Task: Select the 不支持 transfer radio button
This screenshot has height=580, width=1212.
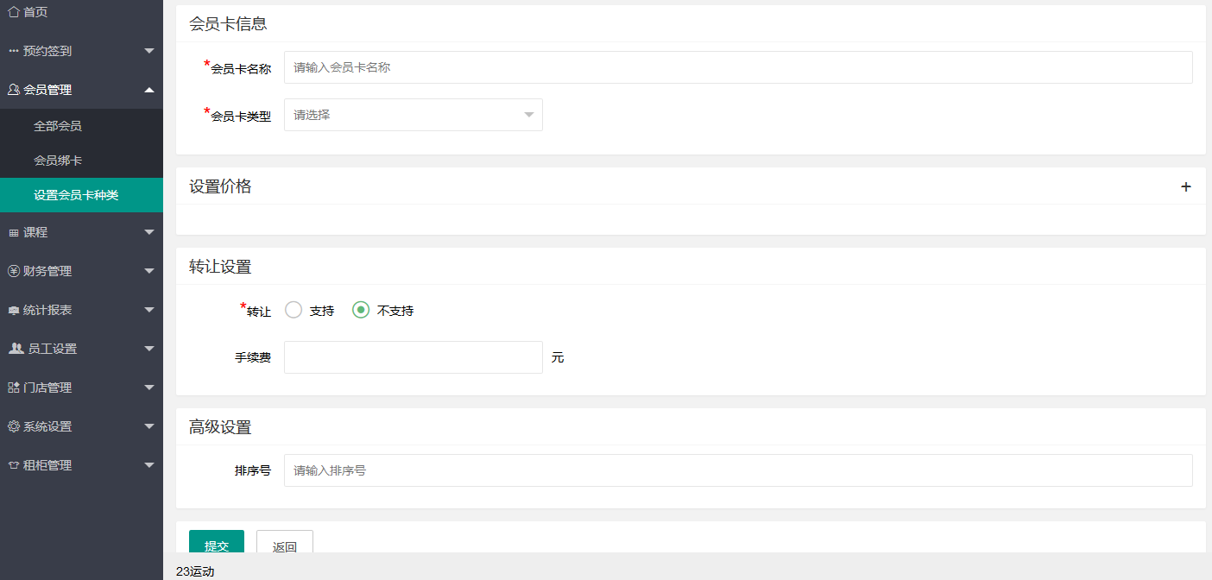Action: [x=361, y=310]
